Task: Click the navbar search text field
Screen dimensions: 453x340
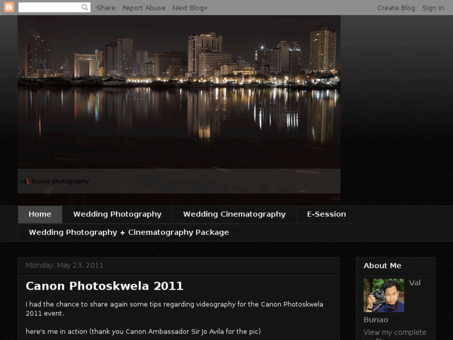Action: click(50, 7)
